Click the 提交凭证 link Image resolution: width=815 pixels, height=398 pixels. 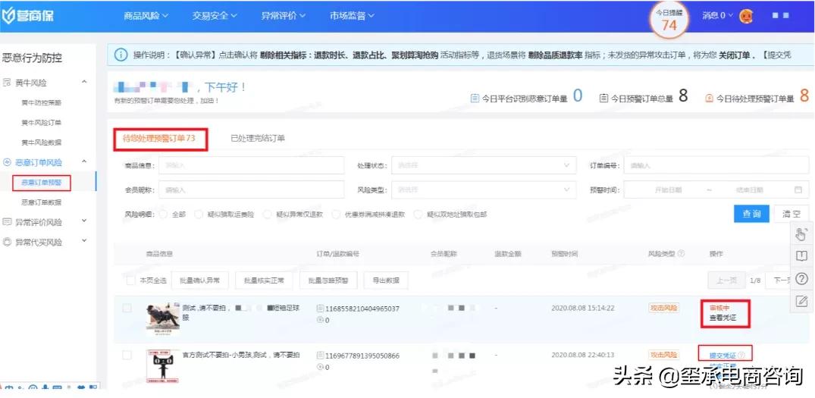[723, 356]
